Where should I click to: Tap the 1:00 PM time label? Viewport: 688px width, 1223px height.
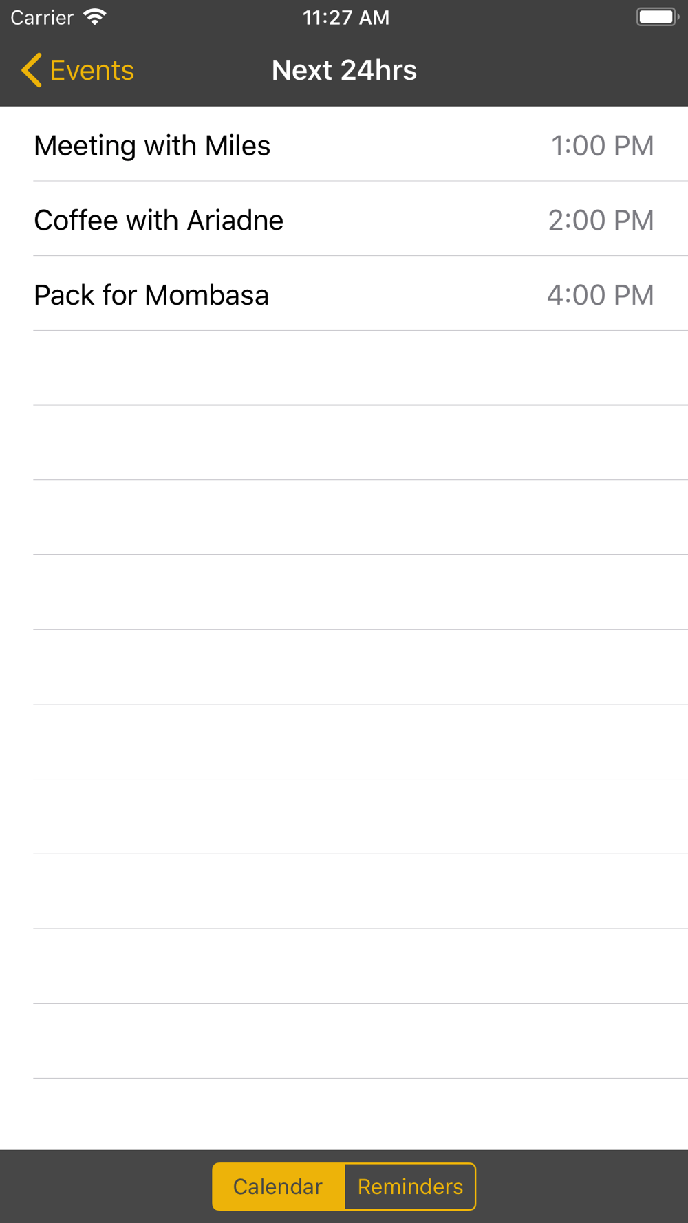[602, 146]
